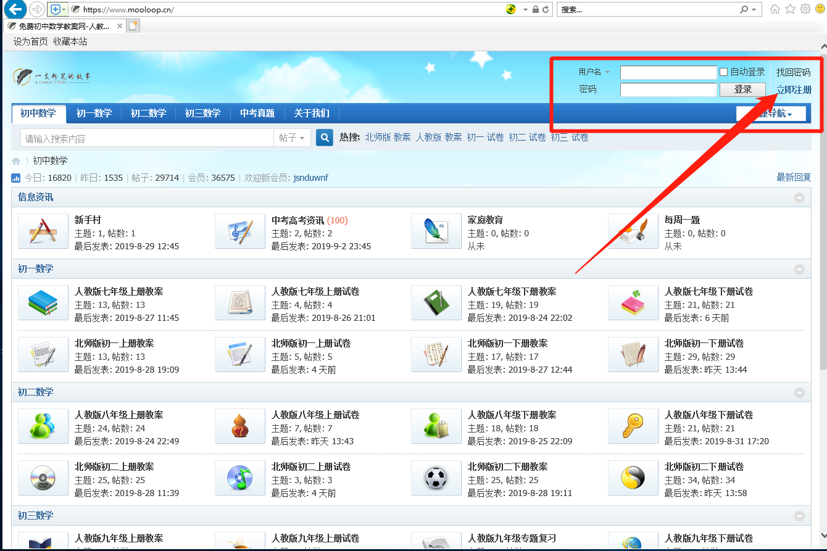The height and width of the screenshot is (551, 827).
Task: Click the 登录 button
Action: [742, 89]
